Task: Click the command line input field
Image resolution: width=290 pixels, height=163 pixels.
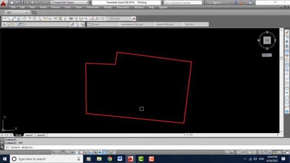Action: pos(144,148)
